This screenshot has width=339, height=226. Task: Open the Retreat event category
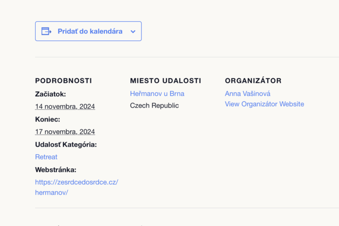46,157
